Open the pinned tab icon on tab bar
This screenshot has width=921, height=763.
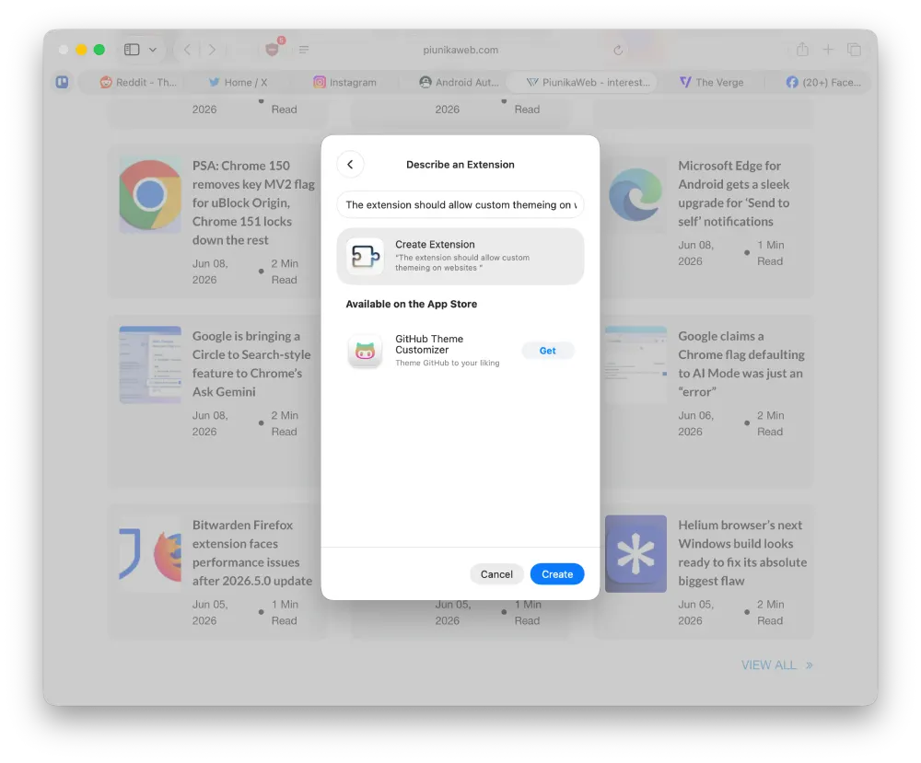pyautogui.click(x=63, y=82)
